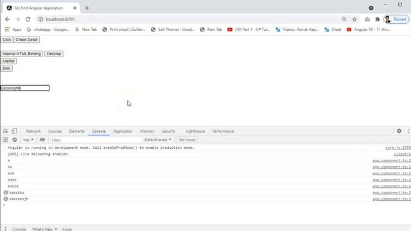Image resolution: width=411 pixels, height=231 pixels.
Task: Switch to the Security tab
Action: (x=168, y=131)
